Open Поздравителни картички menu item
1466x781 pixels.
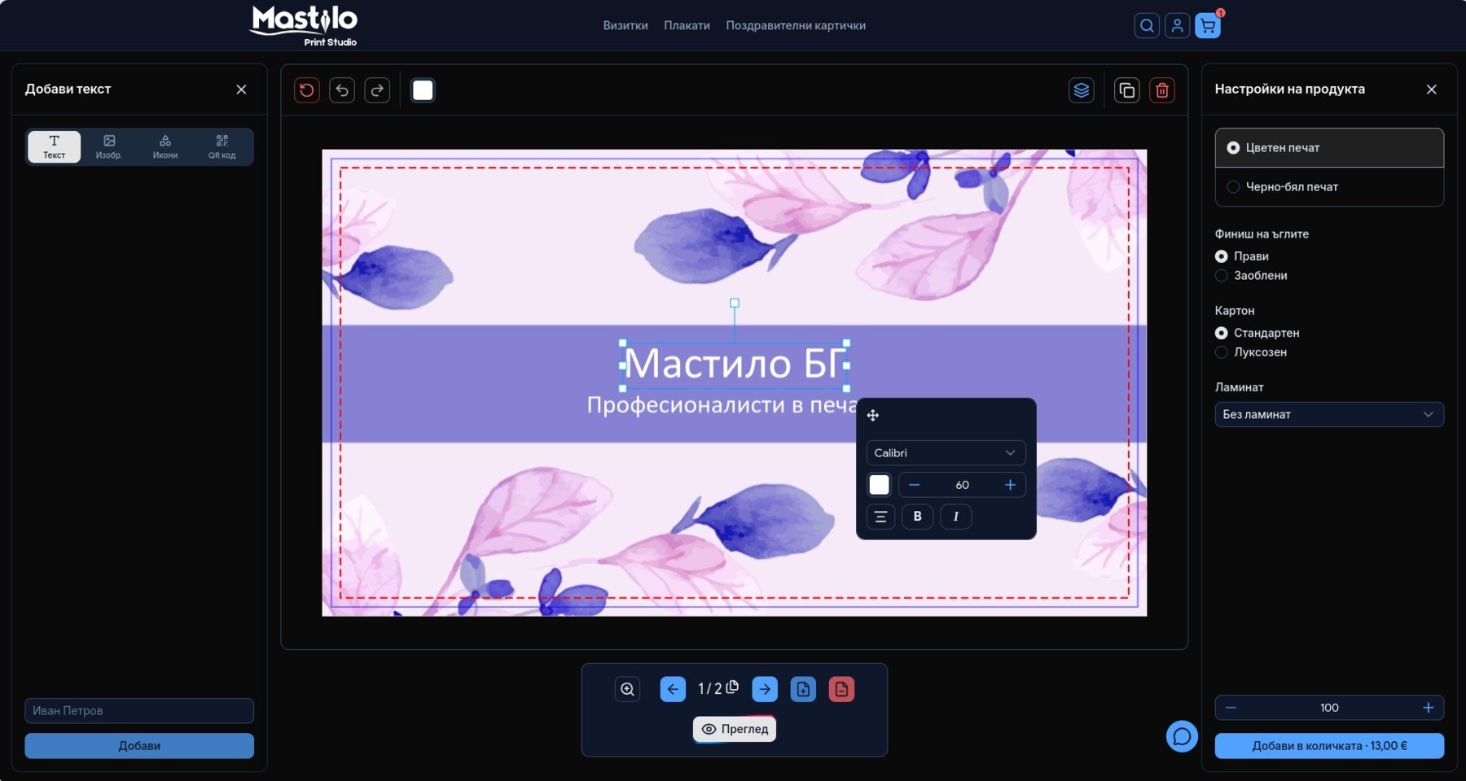click(796, 26)
